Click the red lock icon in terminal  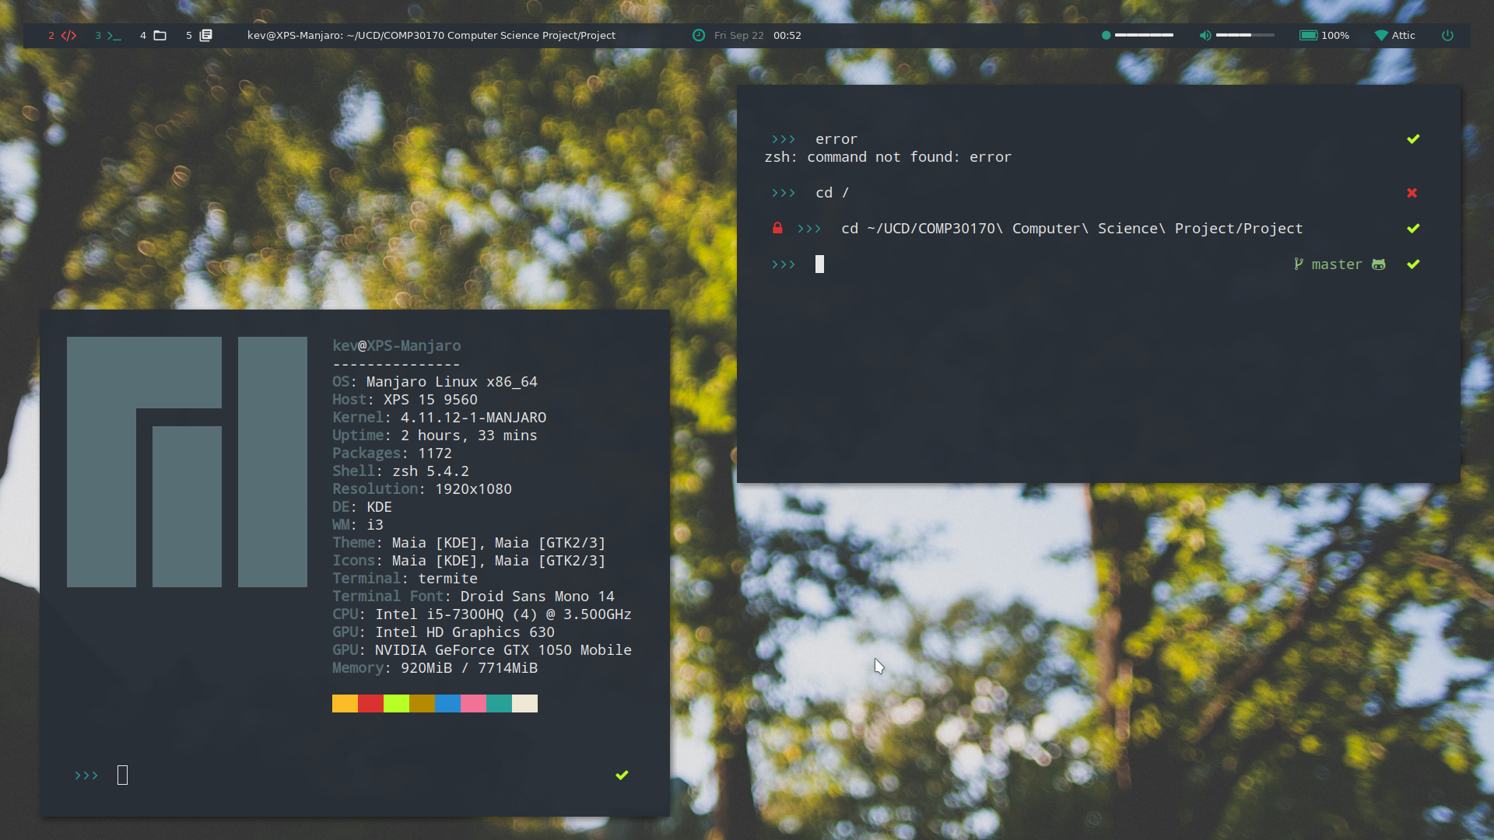pos(777,228)
